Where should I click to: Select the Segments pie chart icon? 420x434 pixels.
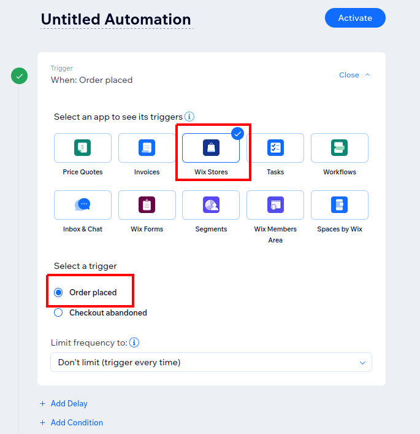[x=211, y=205]
